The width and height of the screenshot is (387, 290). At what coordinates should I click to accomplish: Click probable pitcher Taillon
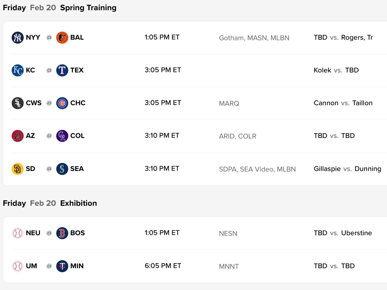click(362, 103)
